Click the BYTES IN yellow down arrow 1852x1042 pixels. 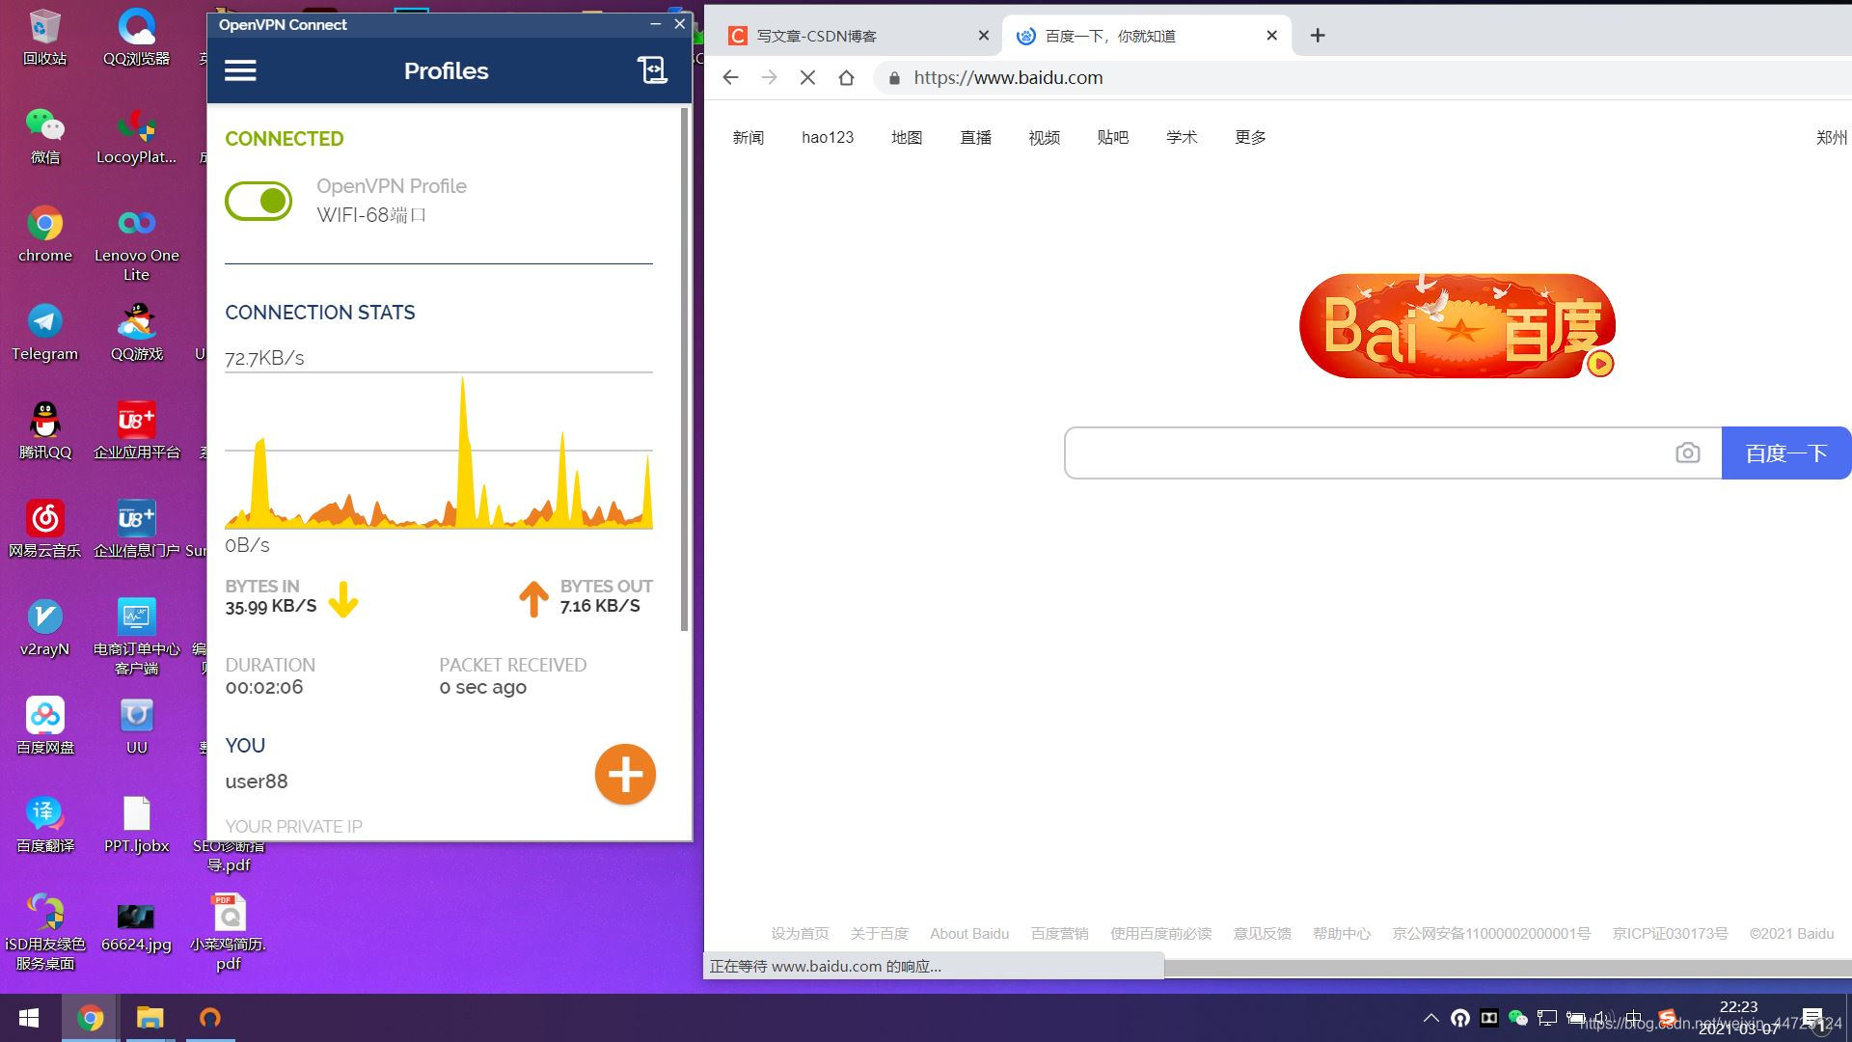pos(343,598)
